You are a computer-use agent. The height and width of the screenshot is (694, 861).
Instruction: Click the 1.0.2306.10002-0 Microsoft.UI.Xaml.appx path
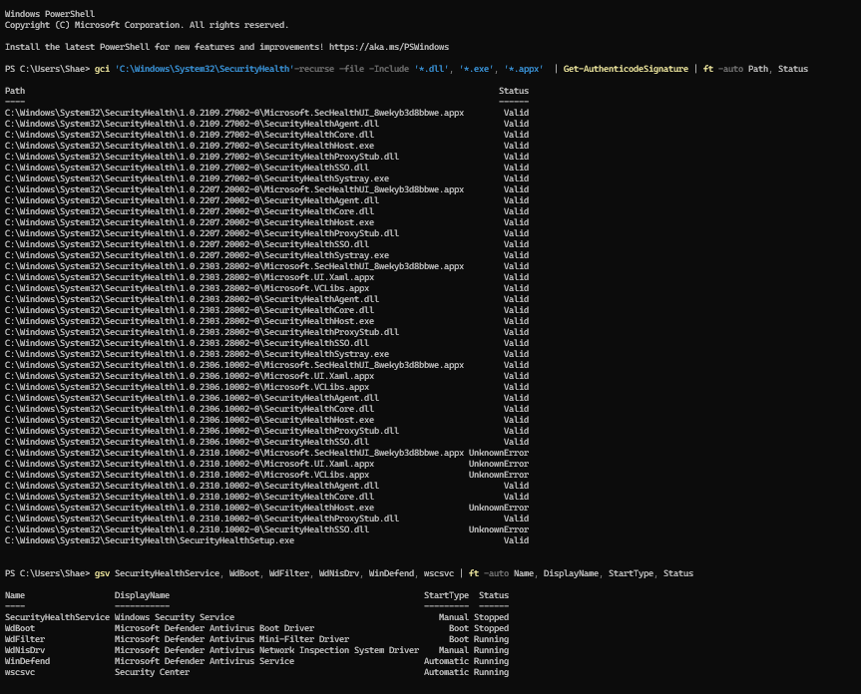(x=190, y=376)
